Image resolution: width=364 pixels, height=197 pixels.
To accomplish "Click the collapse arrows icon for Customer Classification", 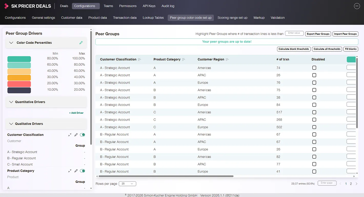I will pyautogui.click(x=70, y=135).
